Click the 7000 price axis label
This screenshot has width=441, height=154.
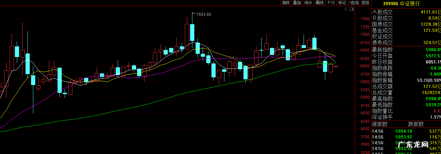tap(365, 34)
